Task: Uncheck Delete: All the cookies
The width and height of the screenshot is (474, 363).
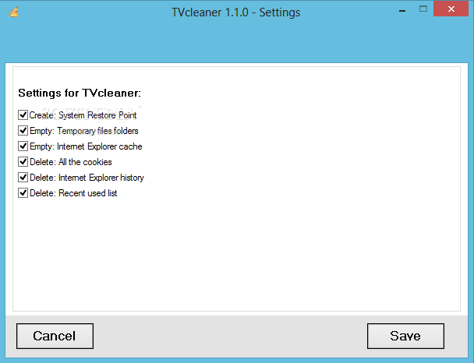Action: [23, 162]
